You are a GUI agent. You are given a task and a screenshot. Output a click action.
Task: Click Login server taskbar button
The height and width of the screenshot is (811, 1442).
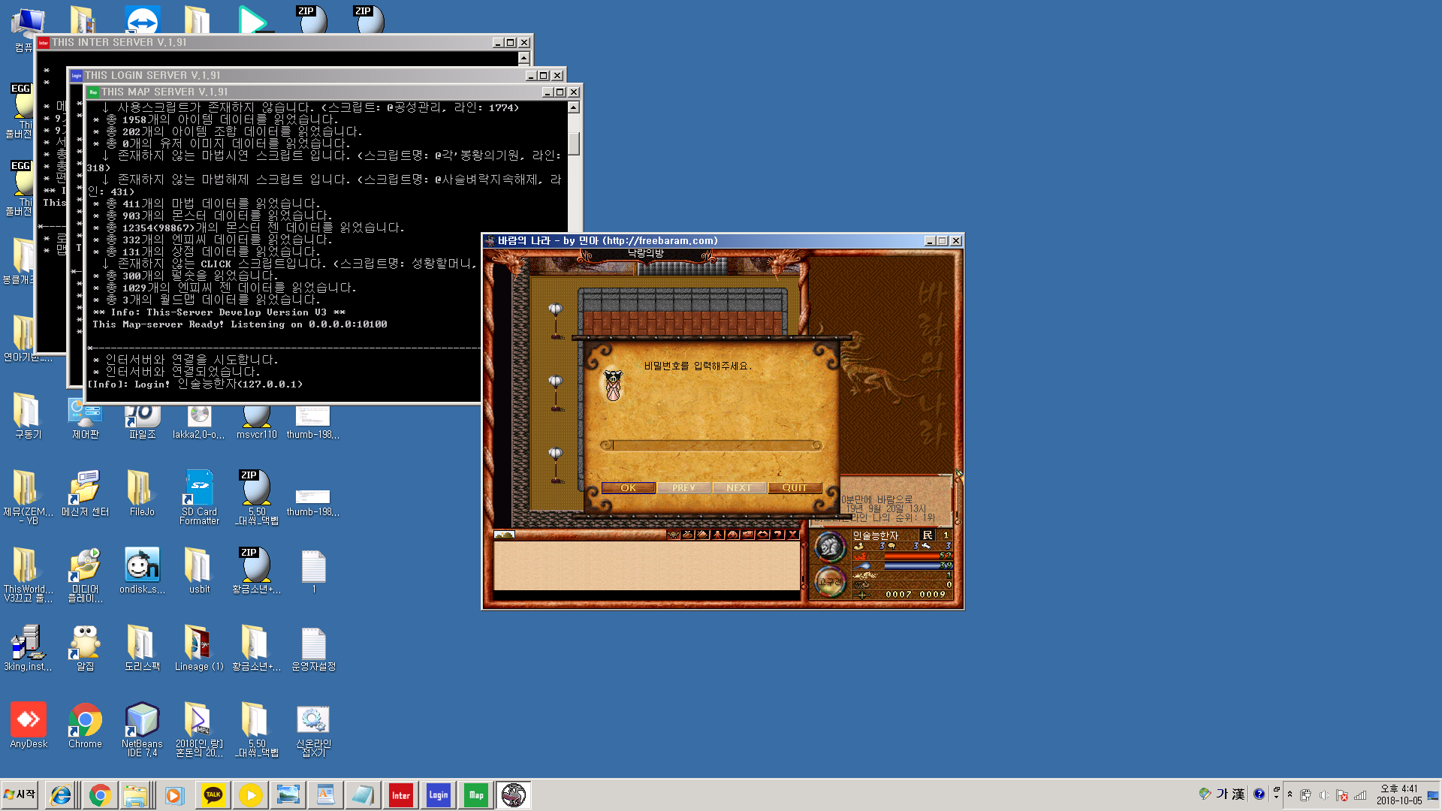click(439, 795)
